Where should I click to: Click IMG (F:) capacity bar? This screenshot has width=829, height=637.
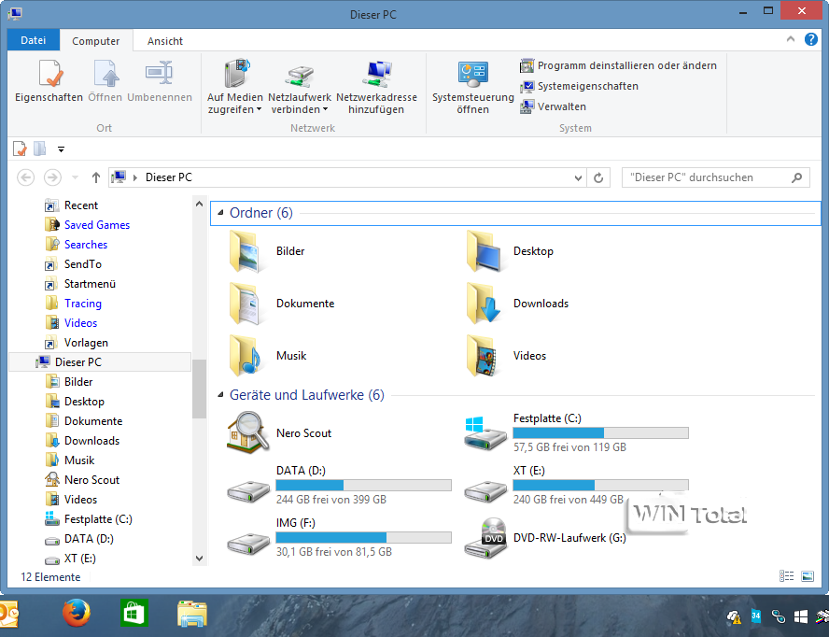tap(364, 538)
